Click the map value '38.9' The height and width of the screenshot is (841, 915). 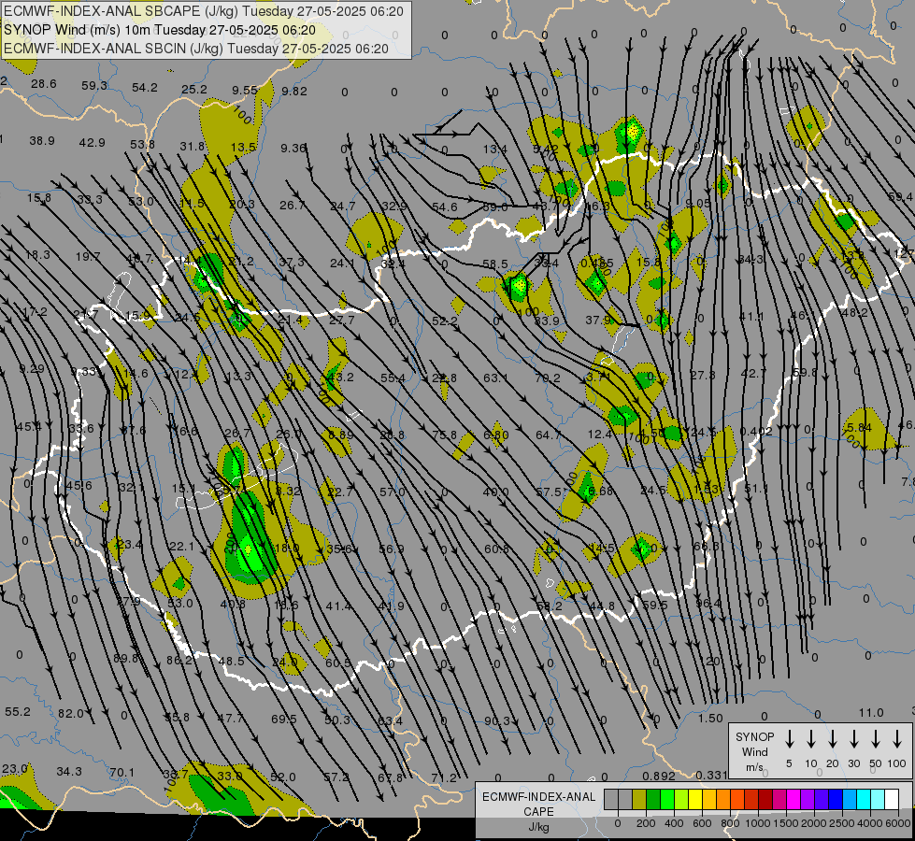[x=42, y=141]
